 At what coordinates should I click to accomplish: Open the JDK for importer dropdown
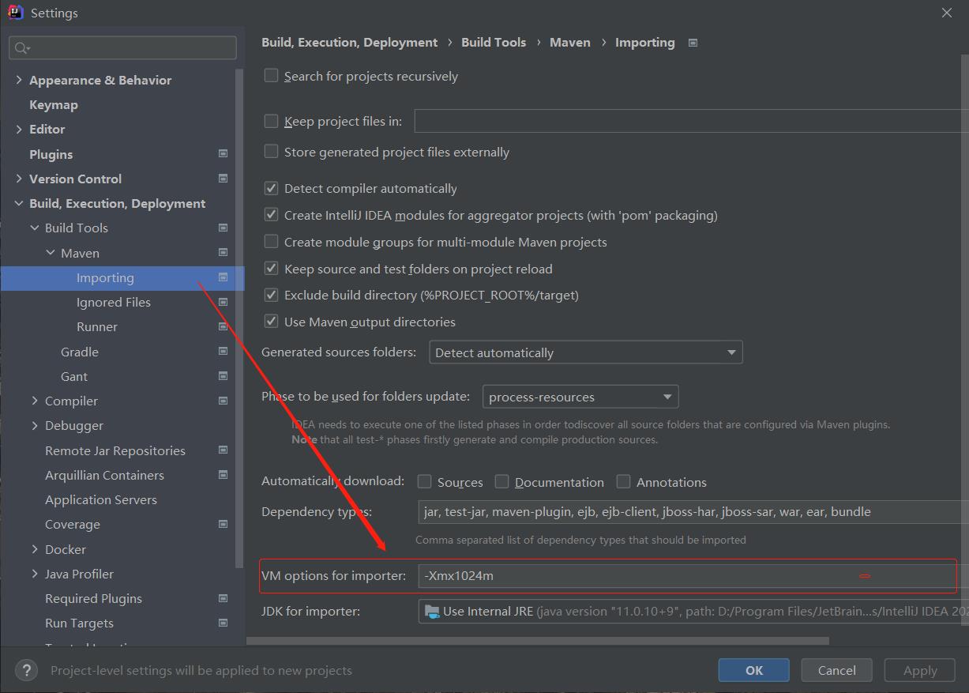(x=693, y=611)
